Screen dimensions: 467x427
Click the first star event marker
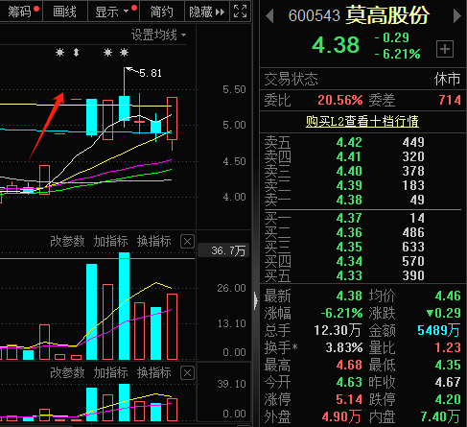(x=59, y=52)
